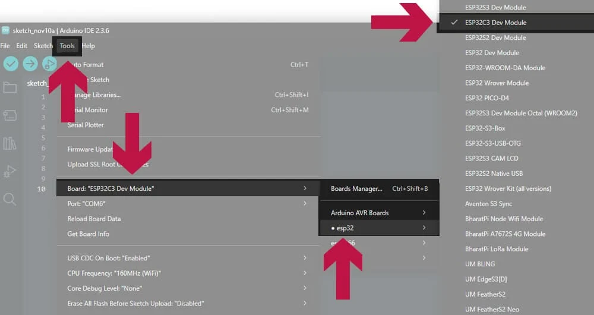Choose Serial Monitor menu entry
Viewport: 594px width, 315px height.
pos(188,110)
